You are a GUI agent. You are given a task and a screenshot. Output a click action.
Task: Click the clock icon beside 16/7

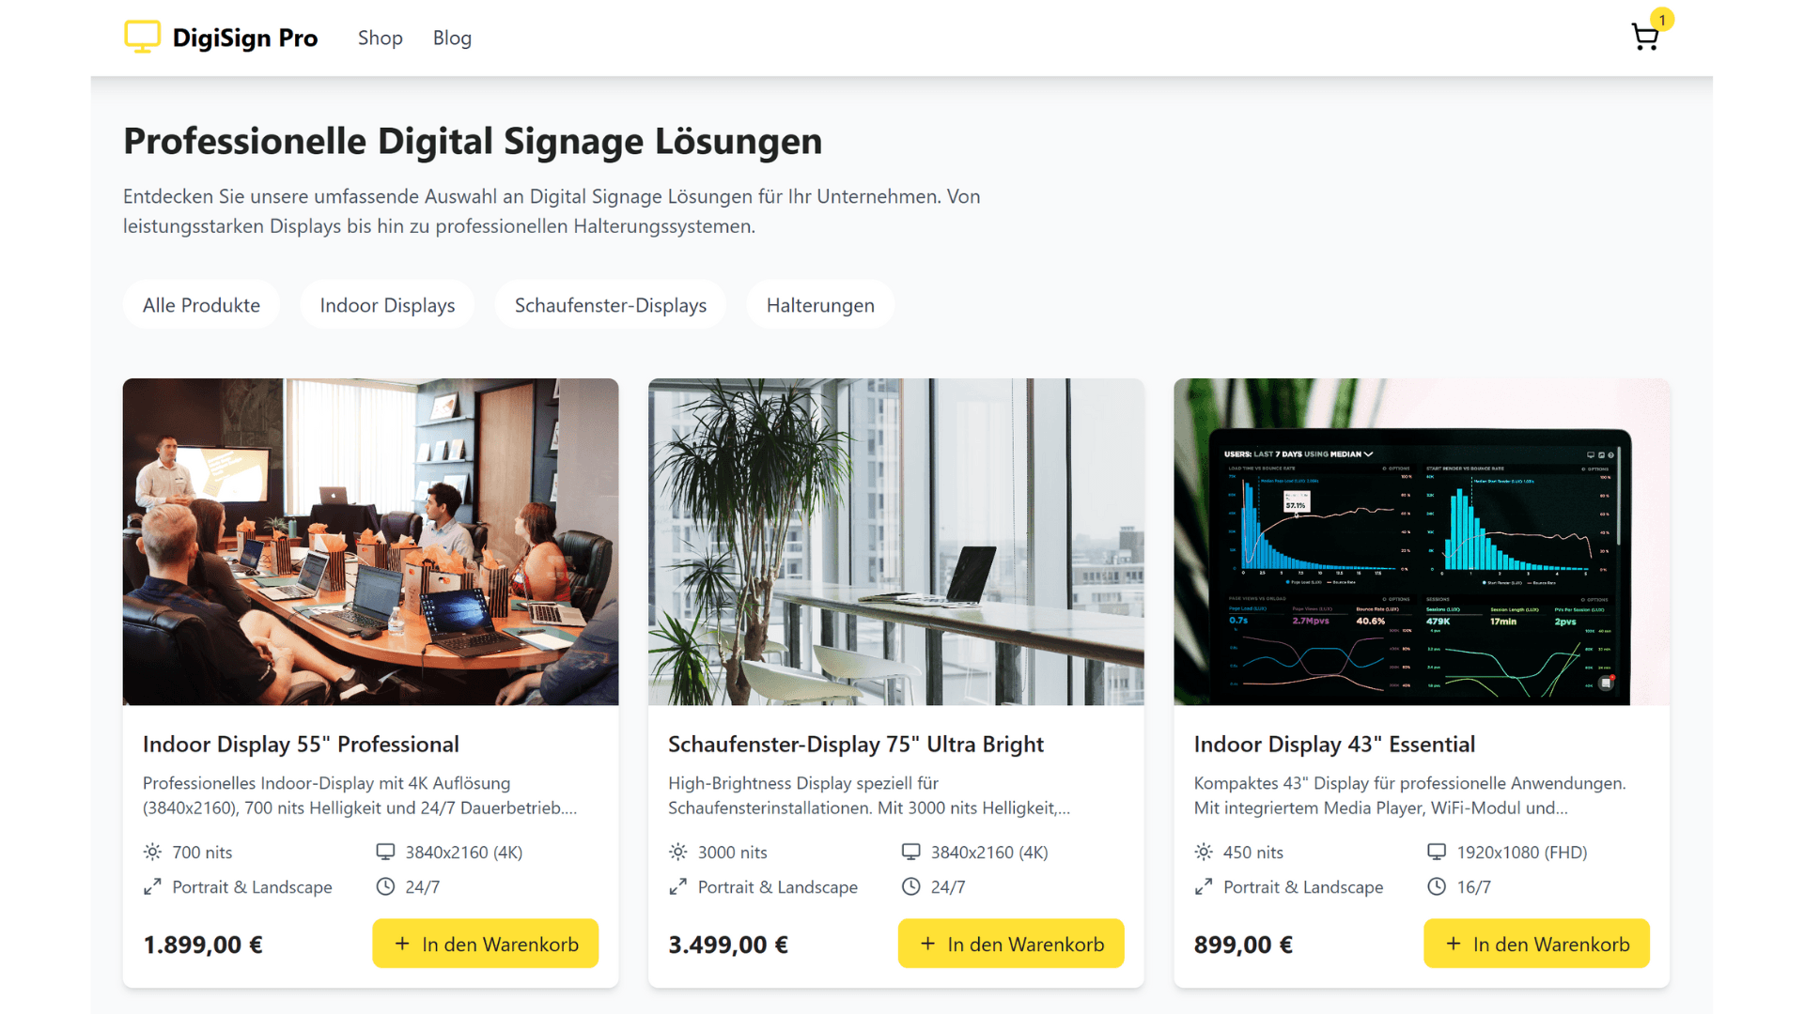click(x=1437, y=887)
